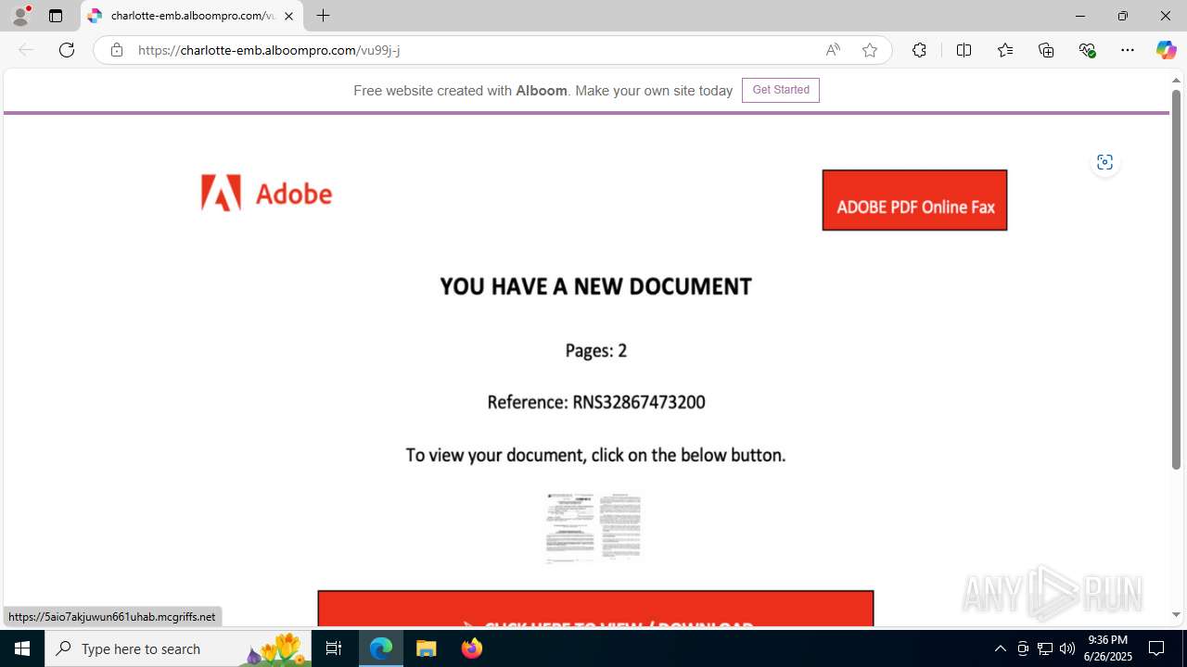The image size is (1187, 667).
Task: Refresh the current page
Action: click(x=67, y=50)
